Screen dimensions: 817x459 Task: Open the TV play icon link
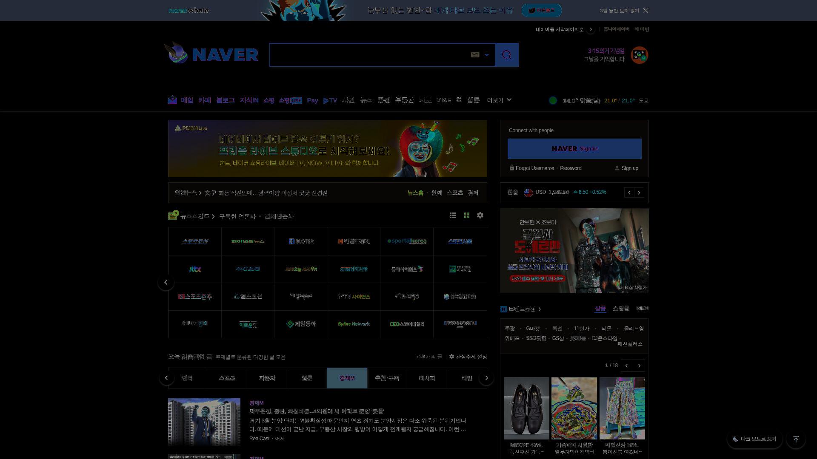330,100
